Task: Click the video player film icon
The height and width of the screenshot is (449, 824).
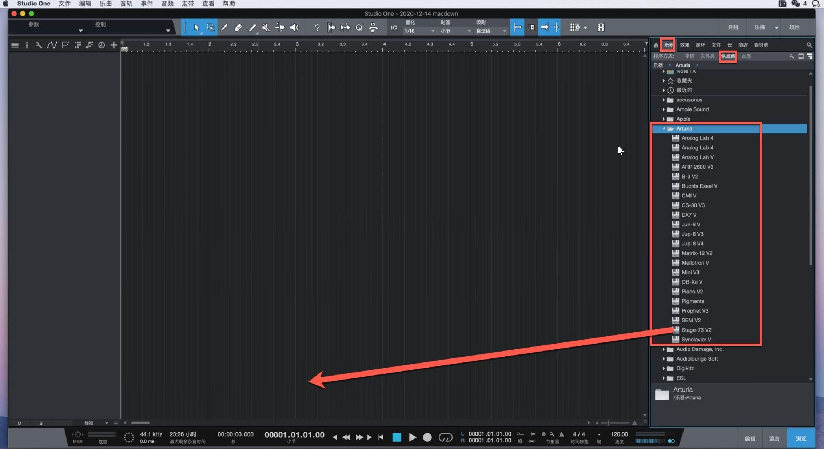Action: click(601, 28)
